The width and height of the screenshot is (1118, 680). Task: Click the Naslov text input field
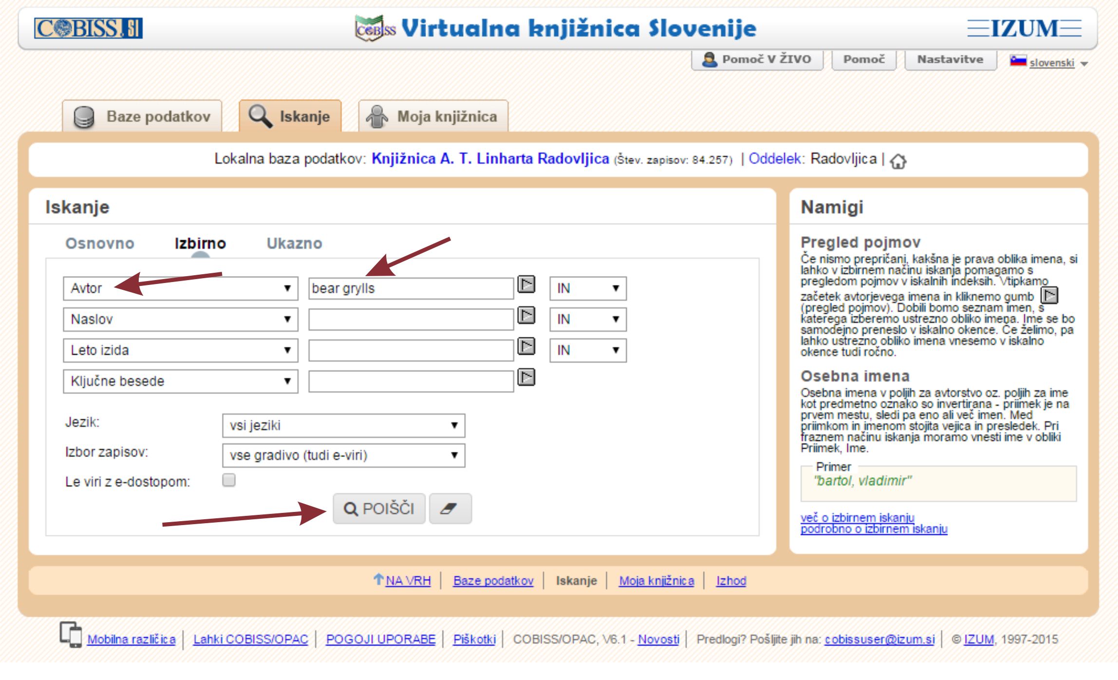pyautogui.click(x=411, y=320)
